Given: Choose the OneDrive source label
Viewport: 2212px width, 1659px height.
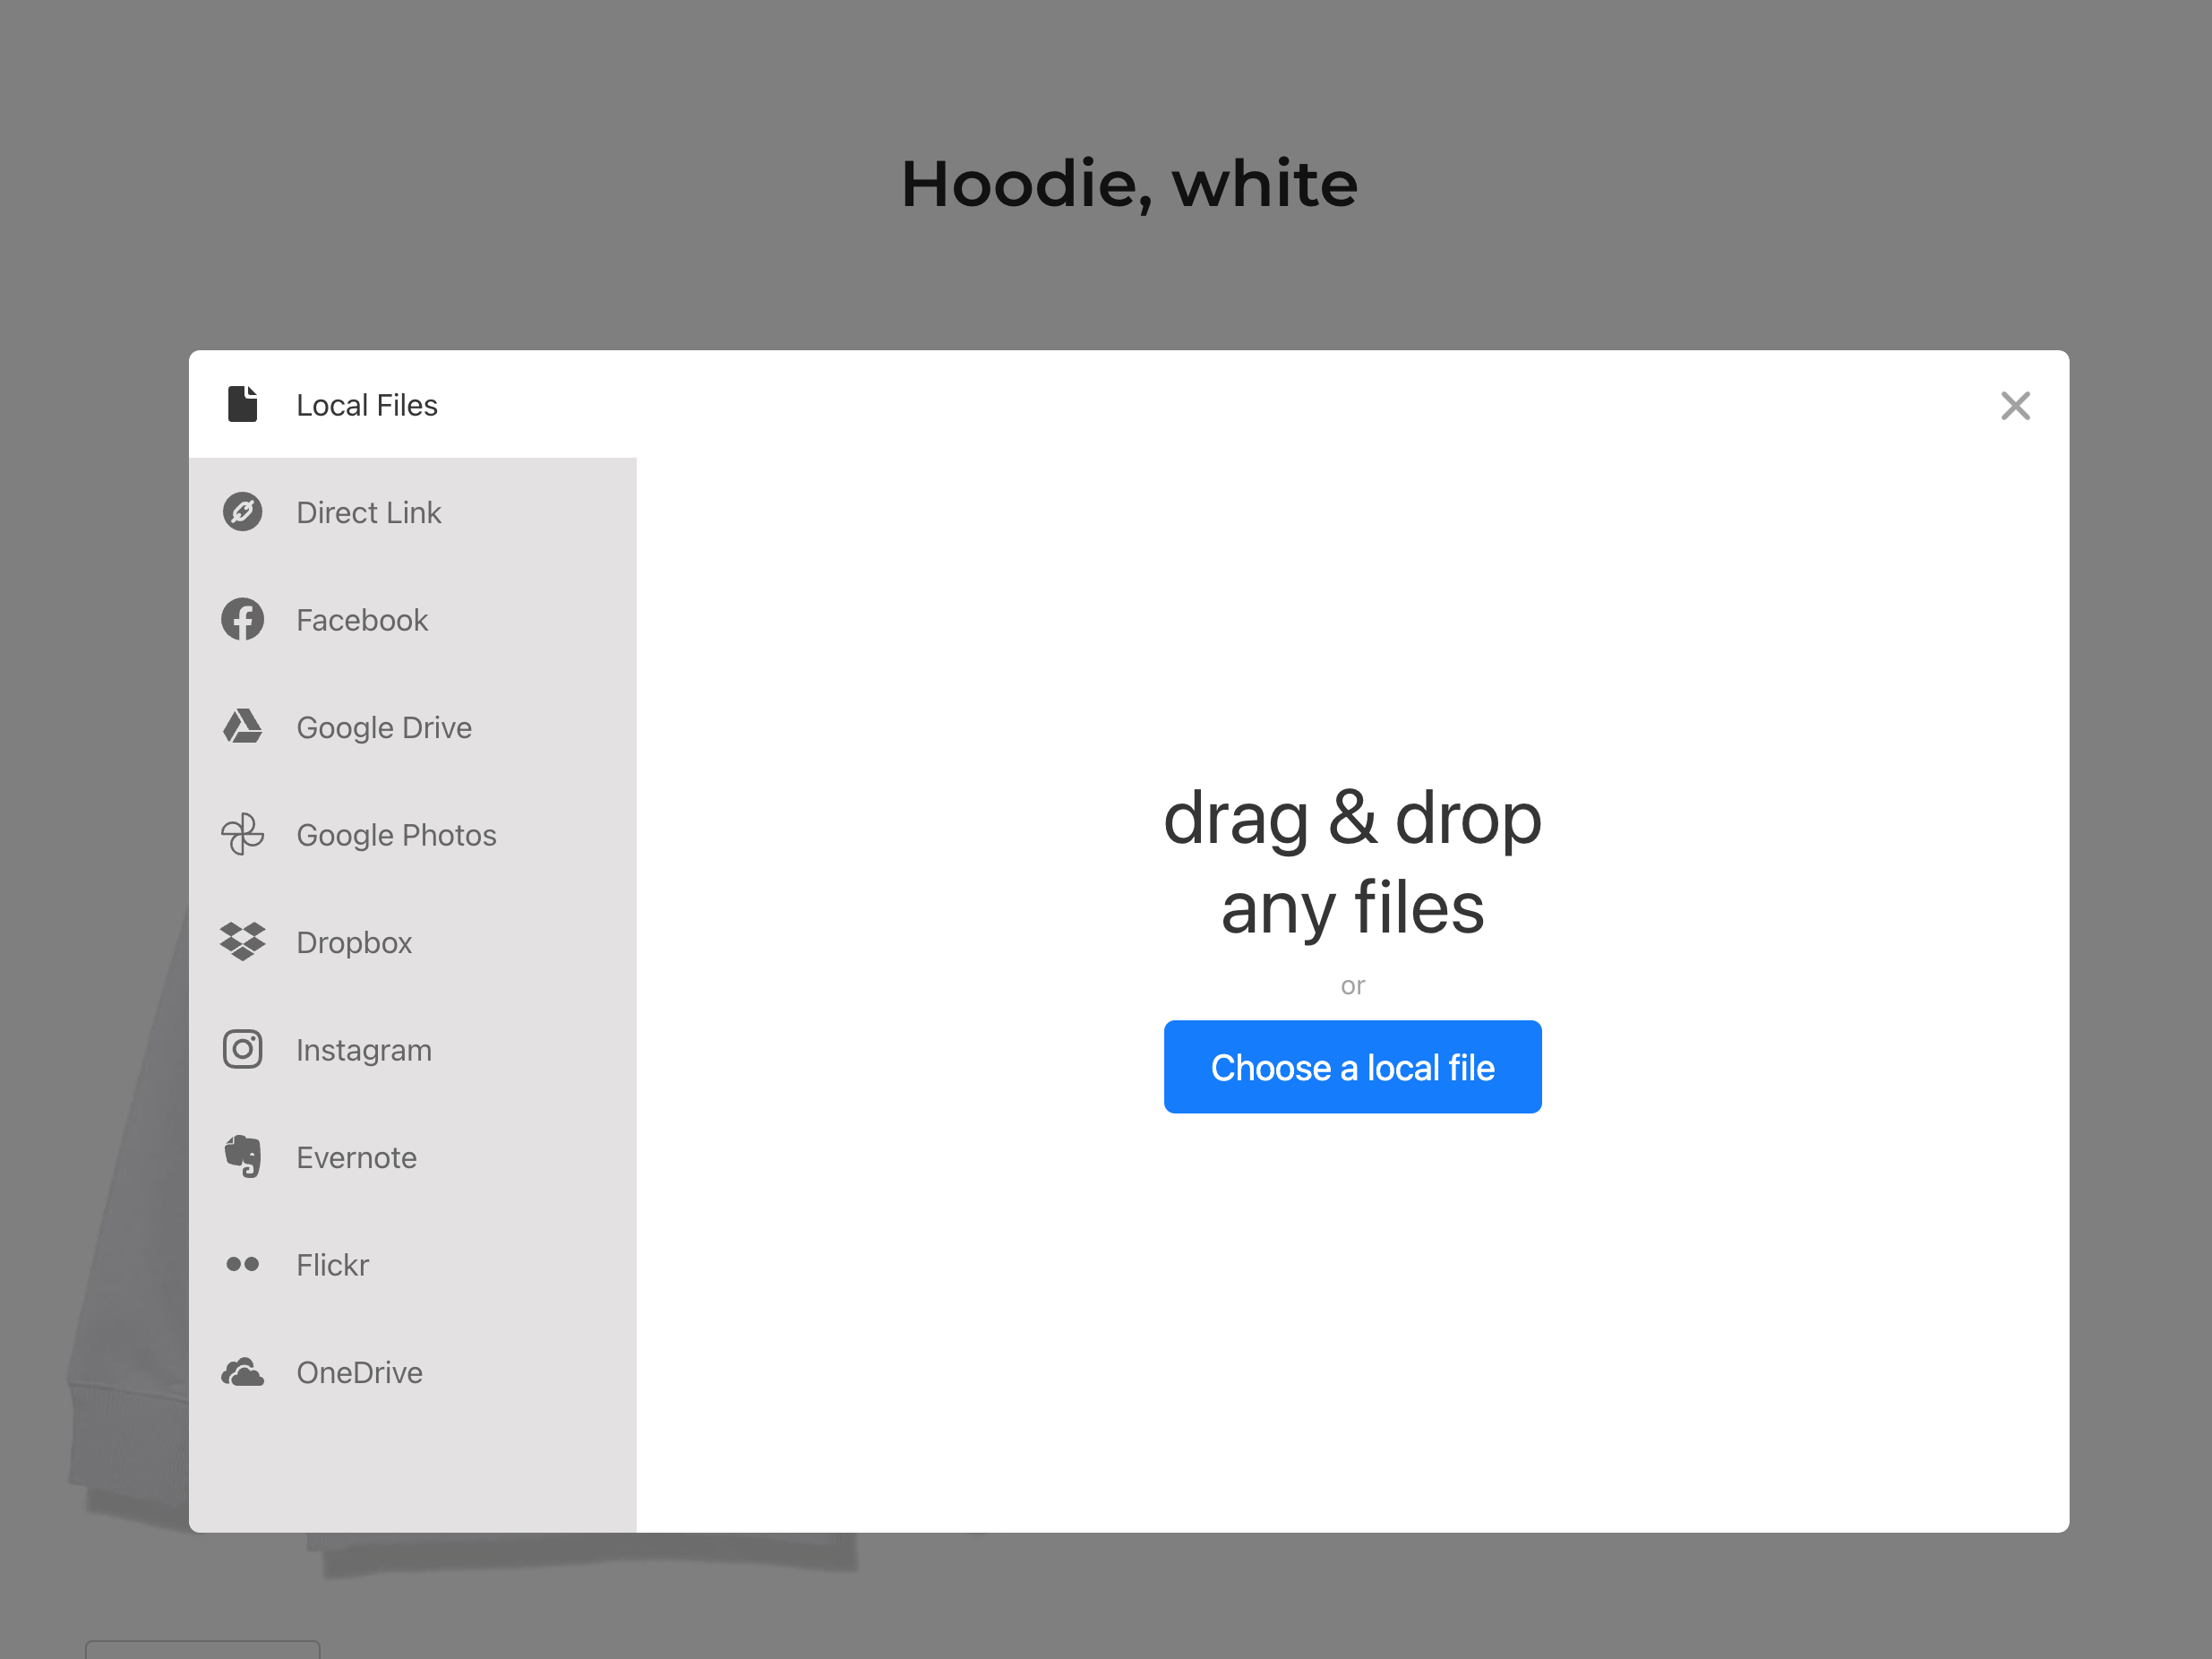Looking at the screenshot, I should [359, 1372].
